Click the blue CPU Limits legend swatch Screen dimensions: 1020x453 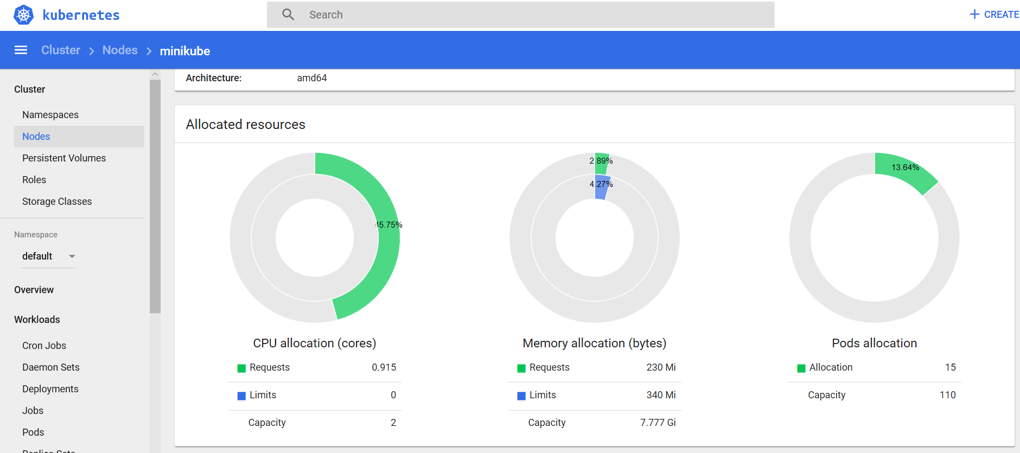[242, 396]
